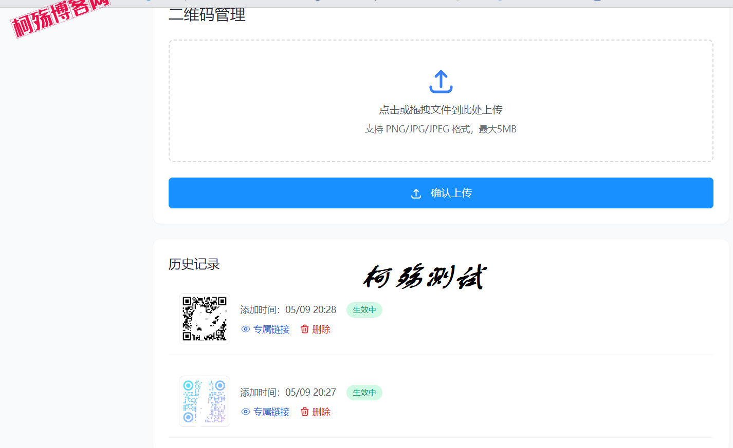
Task: Open 专属链接 for the 05/09 20:27 record
Action: 265,412
